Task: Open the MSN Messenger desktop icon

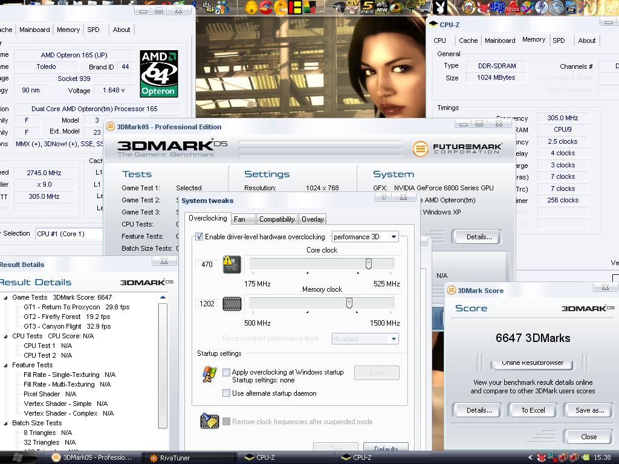Action: click(224, 7)
